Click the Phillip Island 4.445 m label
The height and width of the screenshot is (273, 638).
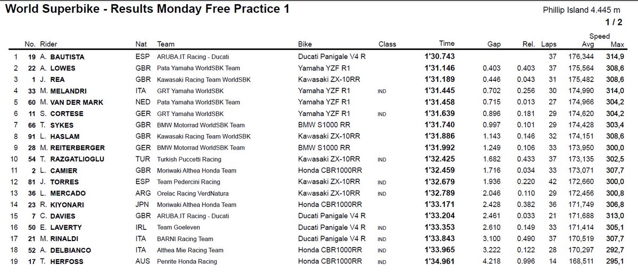click(x=583, y=10)
